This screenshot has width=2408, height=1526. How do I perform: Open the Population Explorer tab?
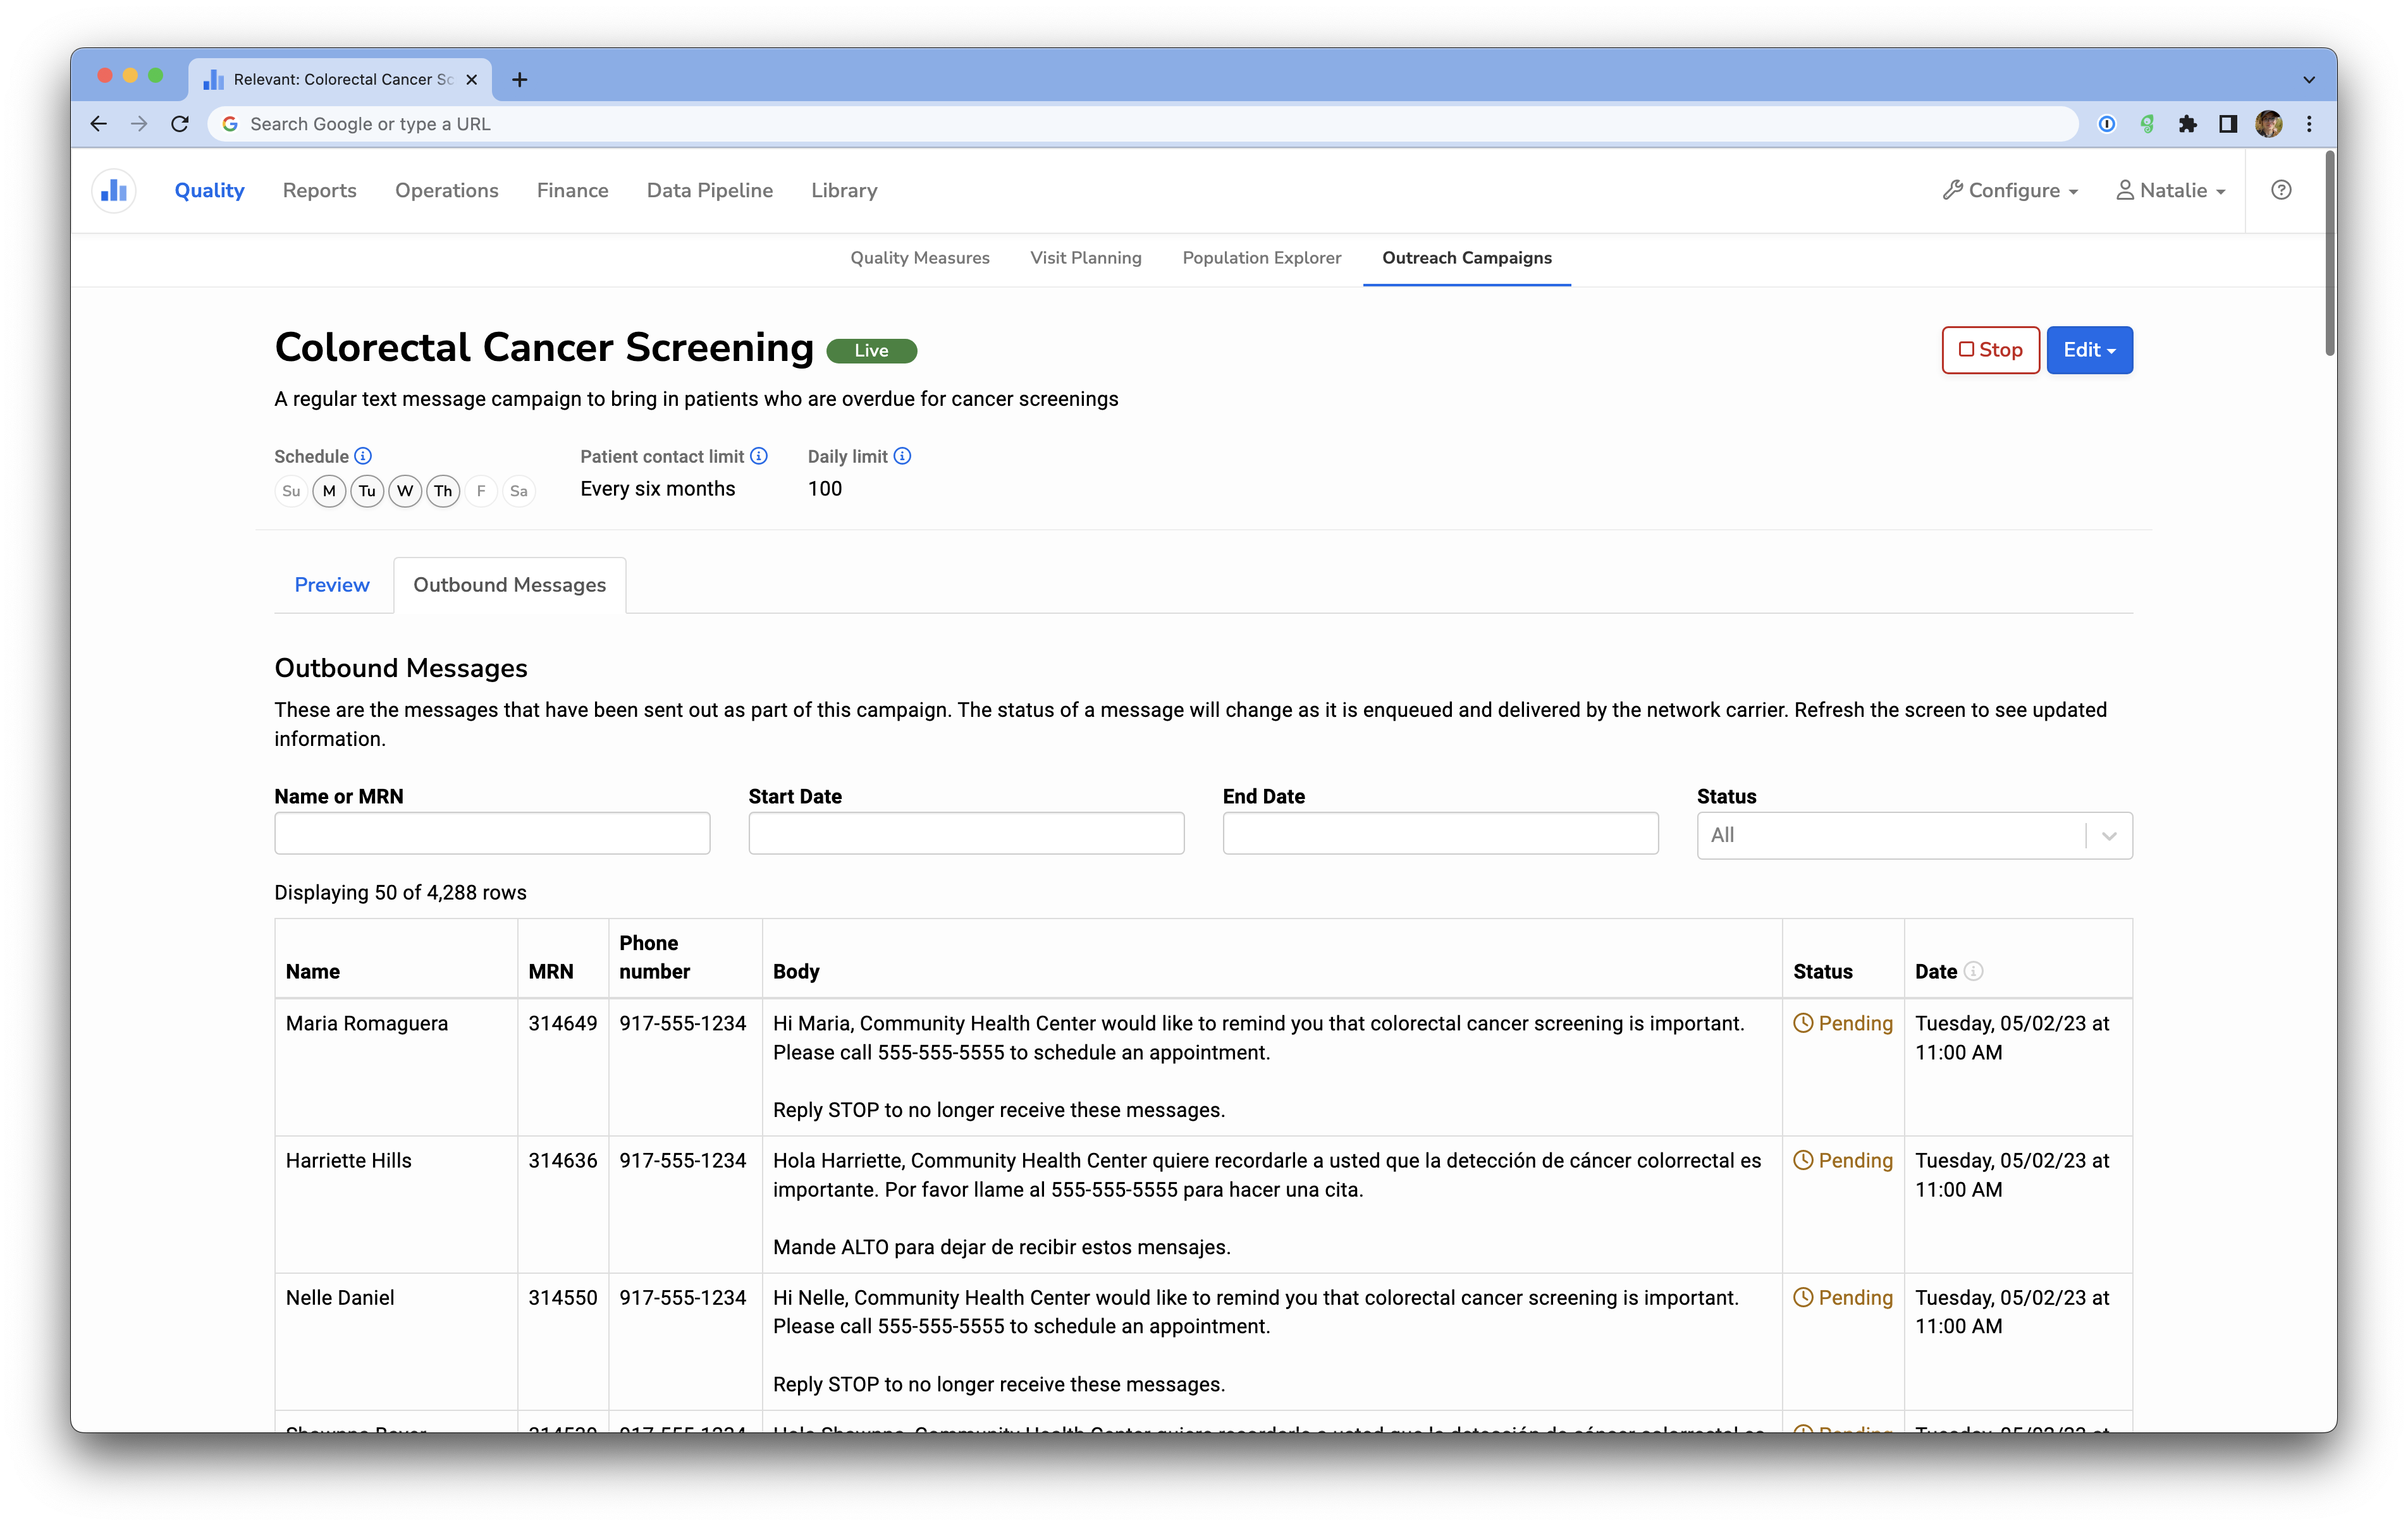click(1261, 258)
